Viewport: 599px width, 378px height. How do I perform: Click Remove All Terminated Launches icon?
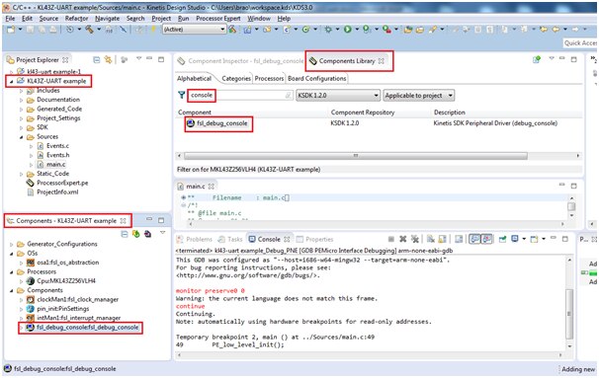click(414, 239)
